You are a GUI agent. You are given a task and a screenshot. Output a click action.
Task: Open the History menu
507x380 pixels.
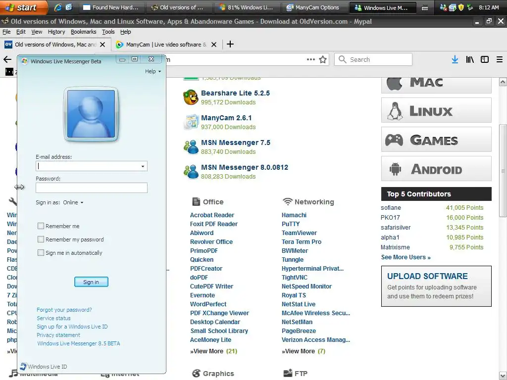point(56,32)
